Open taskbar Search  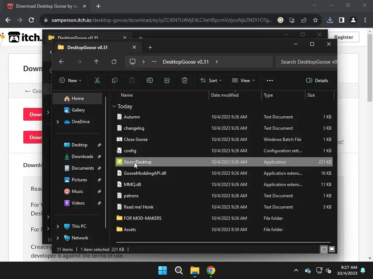coord(178,270)
